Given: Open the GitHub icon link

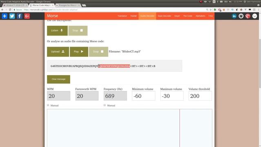Looking at the screenshot, I should [241, 16].
